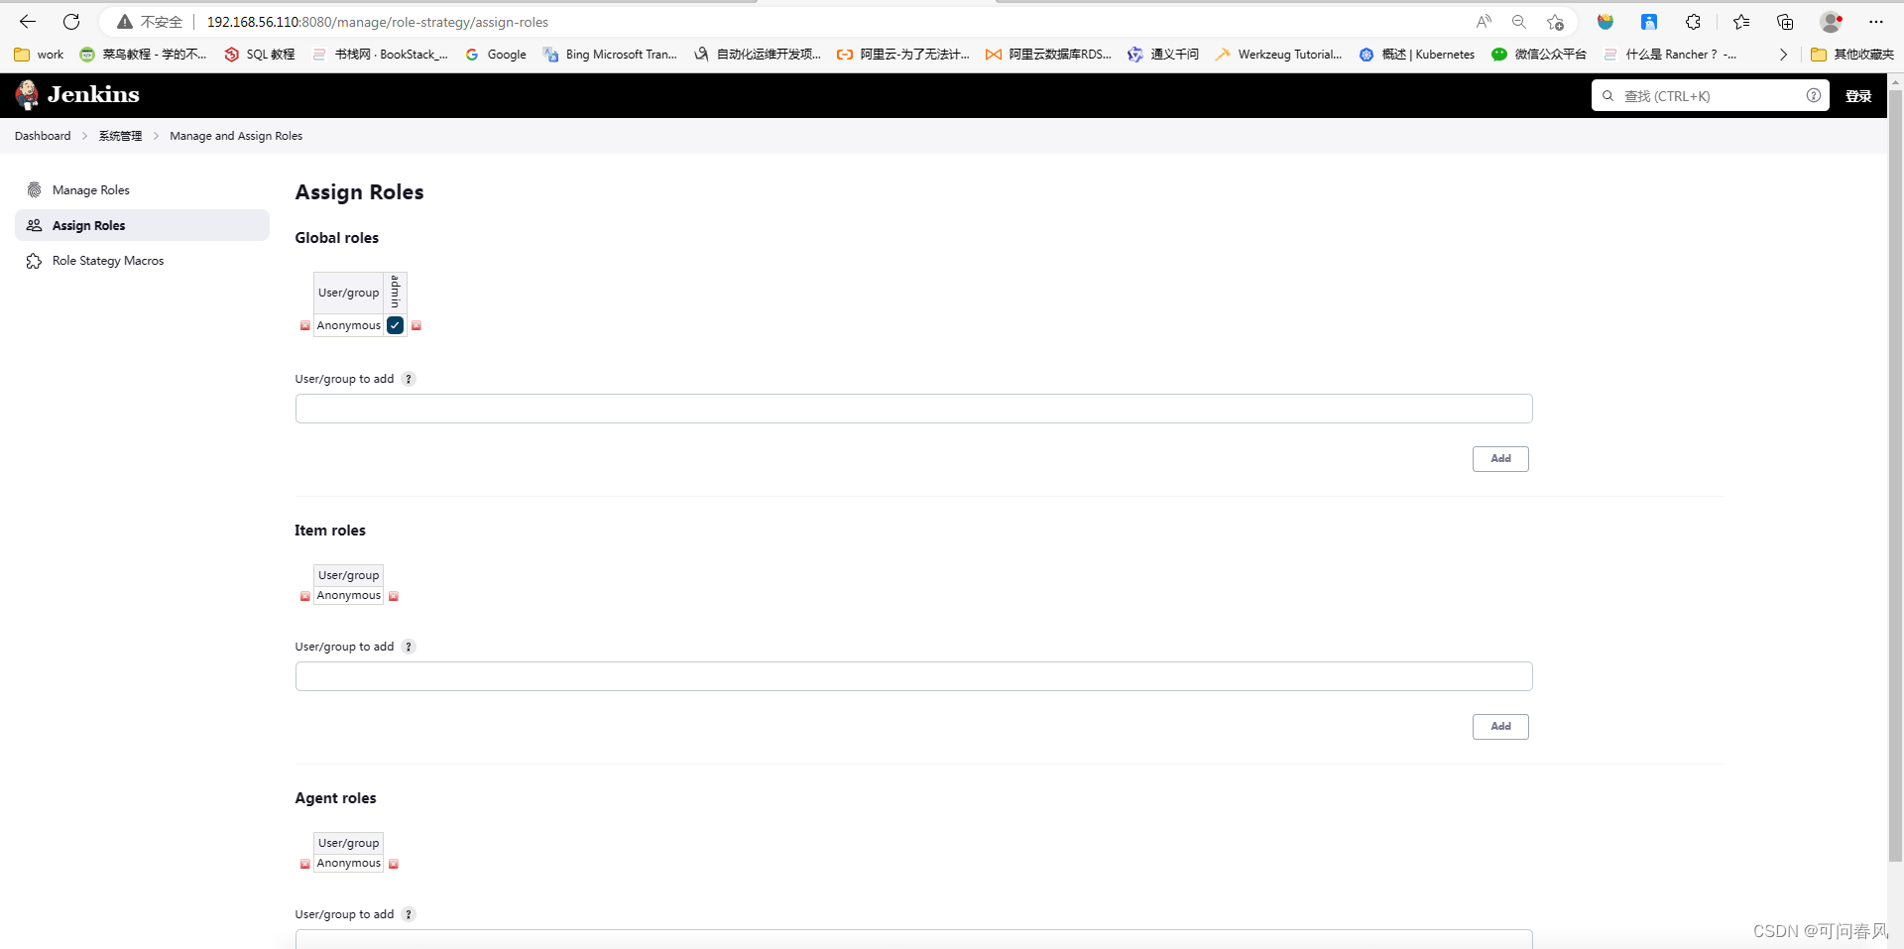Screen dimensions: 1904x949
Task: Click the not-secure warning icon
Action: (125, 22)
